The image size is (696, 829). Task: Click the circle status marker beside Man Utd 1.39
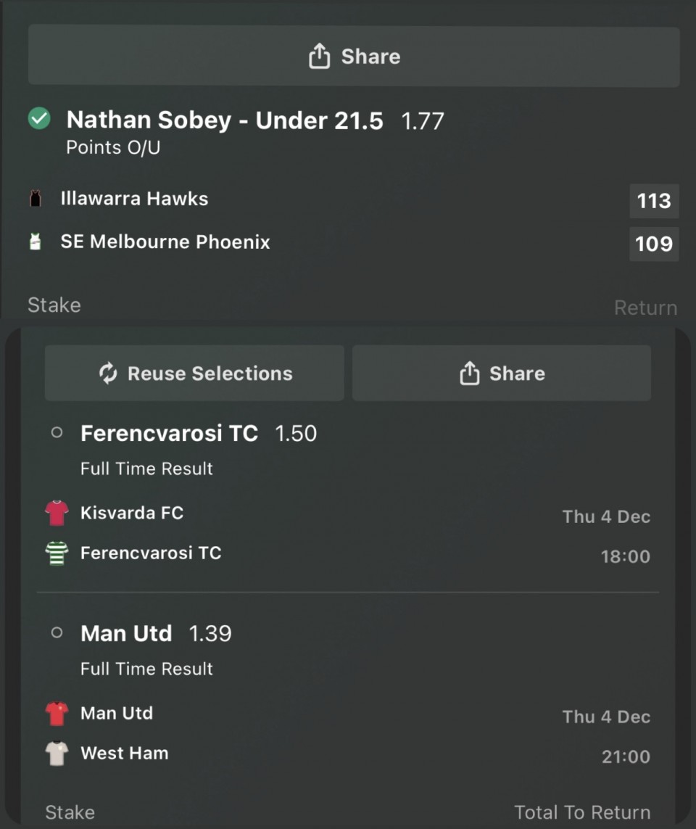pos(57,633)
